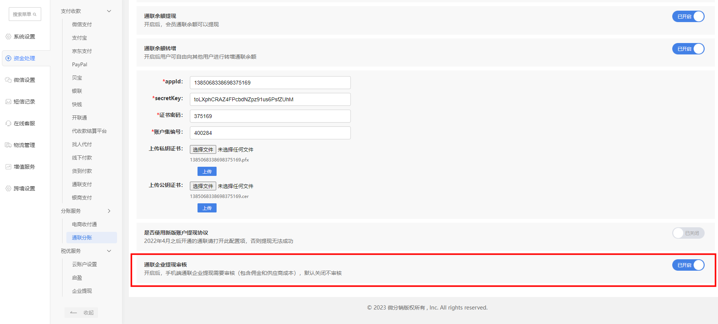Click the 物流管理 truck icon
Image resolution: width=718 pixels, height=324 pixels.
point(8,145)
